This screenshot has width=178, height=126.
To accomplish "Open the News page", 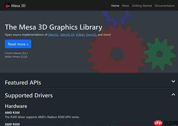I will point(125,6).
